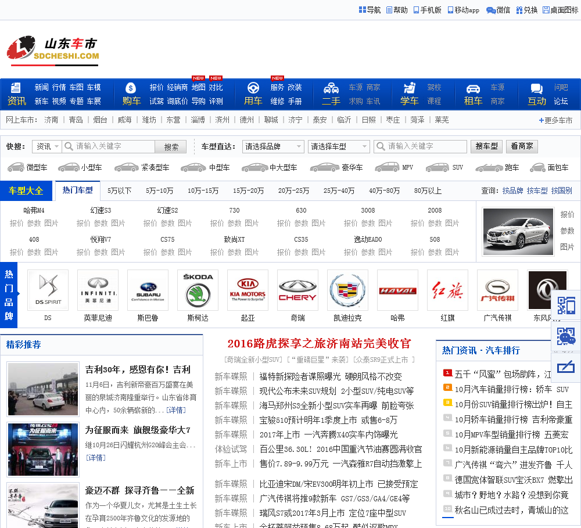
Task: Switch to the 80万以上 price tab
Action: pyautogui.click(x=428, y=191)
